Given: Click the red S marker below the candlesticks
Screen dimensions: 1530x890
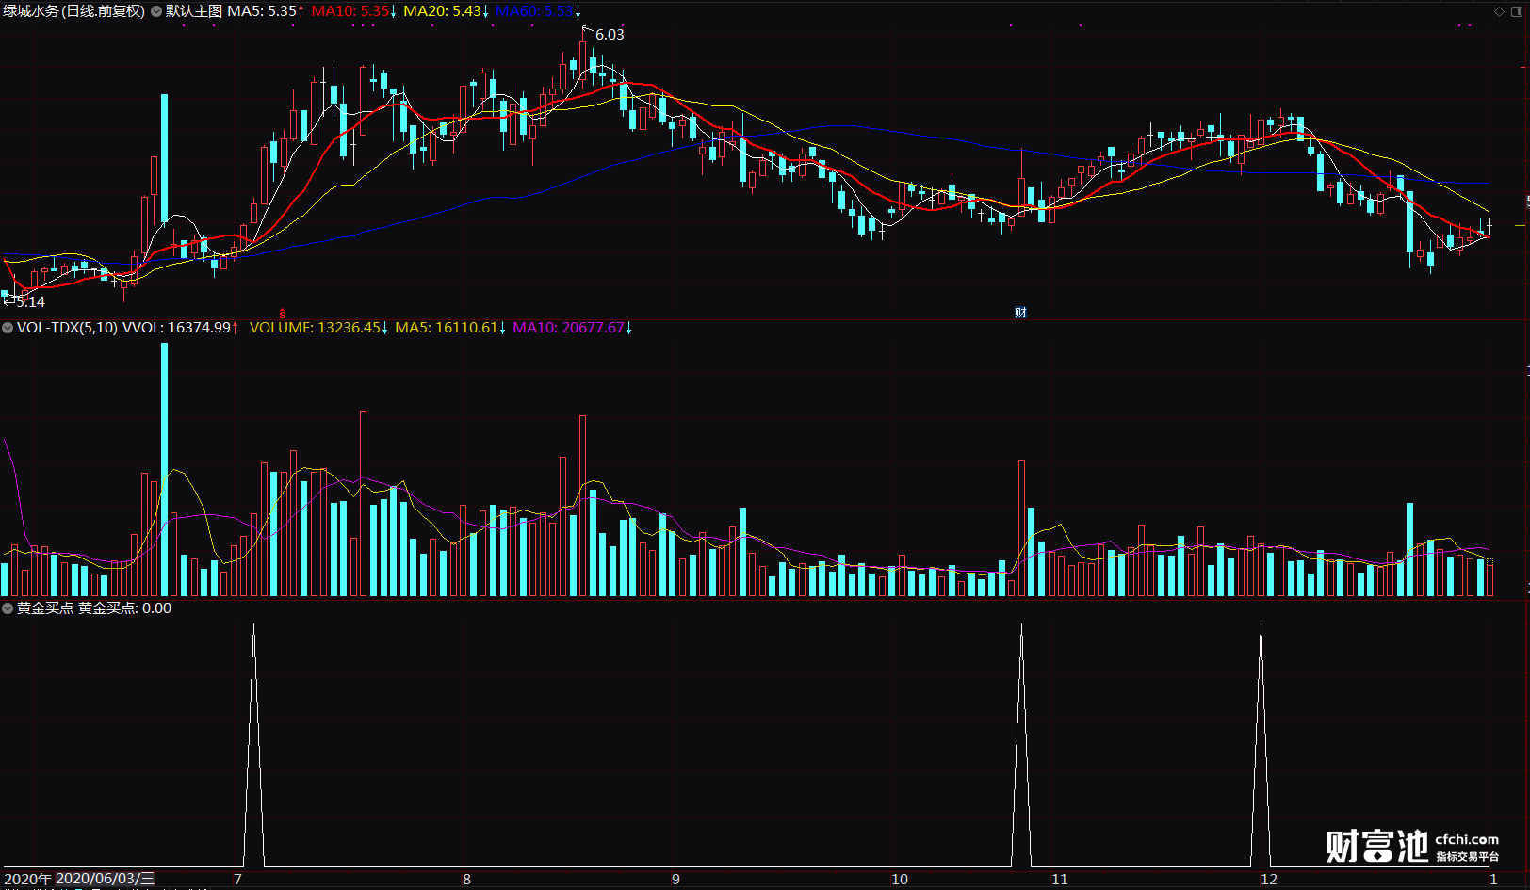Looking at the screenshot, I should [282, 313].
